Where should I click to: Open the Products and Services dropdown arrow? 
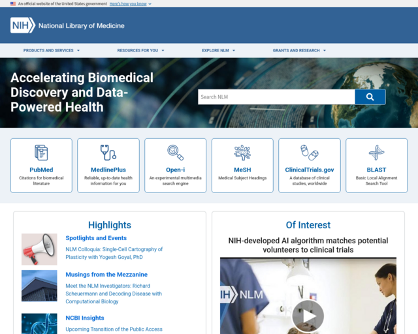pos(78,50)
